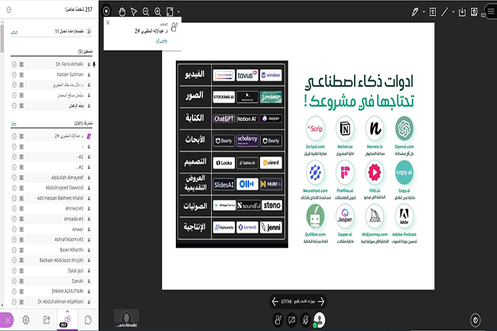The height and width of the screenshot is (331, 497).
Task: Click the breakout groups avatar icon in the sidebar
Action: [x=89, y=31]
